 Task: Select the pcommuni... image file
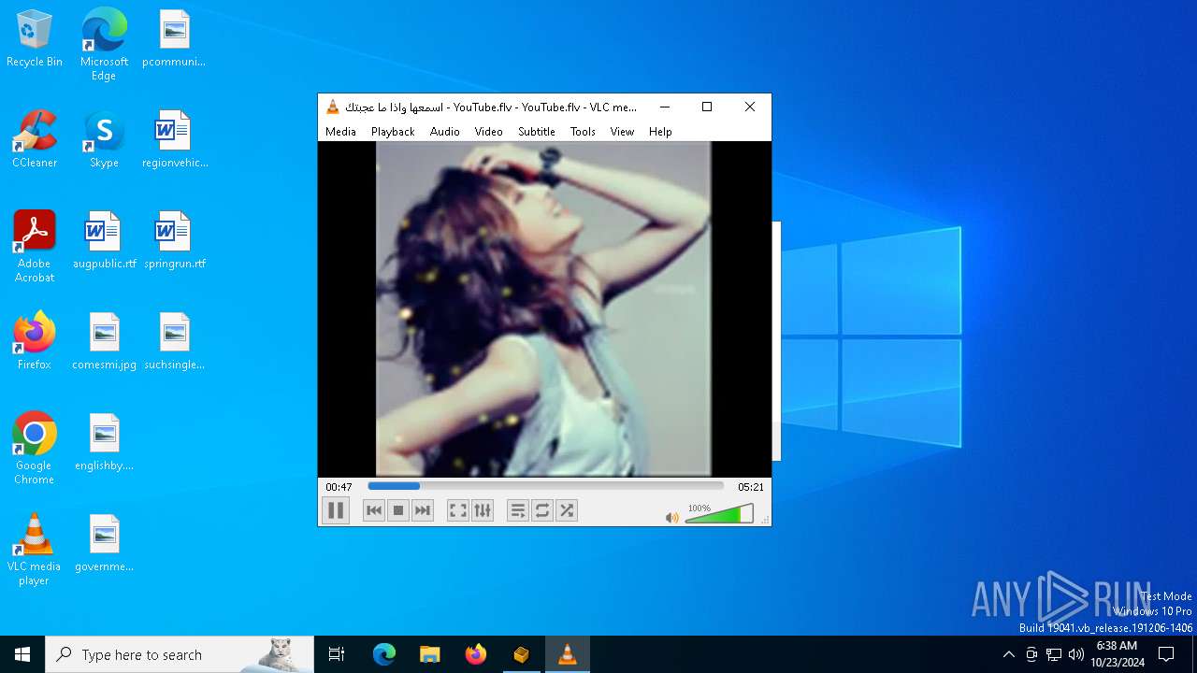click(x=174, y=39)
